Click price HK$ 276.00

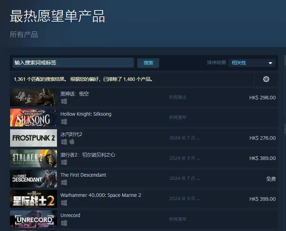262,138
